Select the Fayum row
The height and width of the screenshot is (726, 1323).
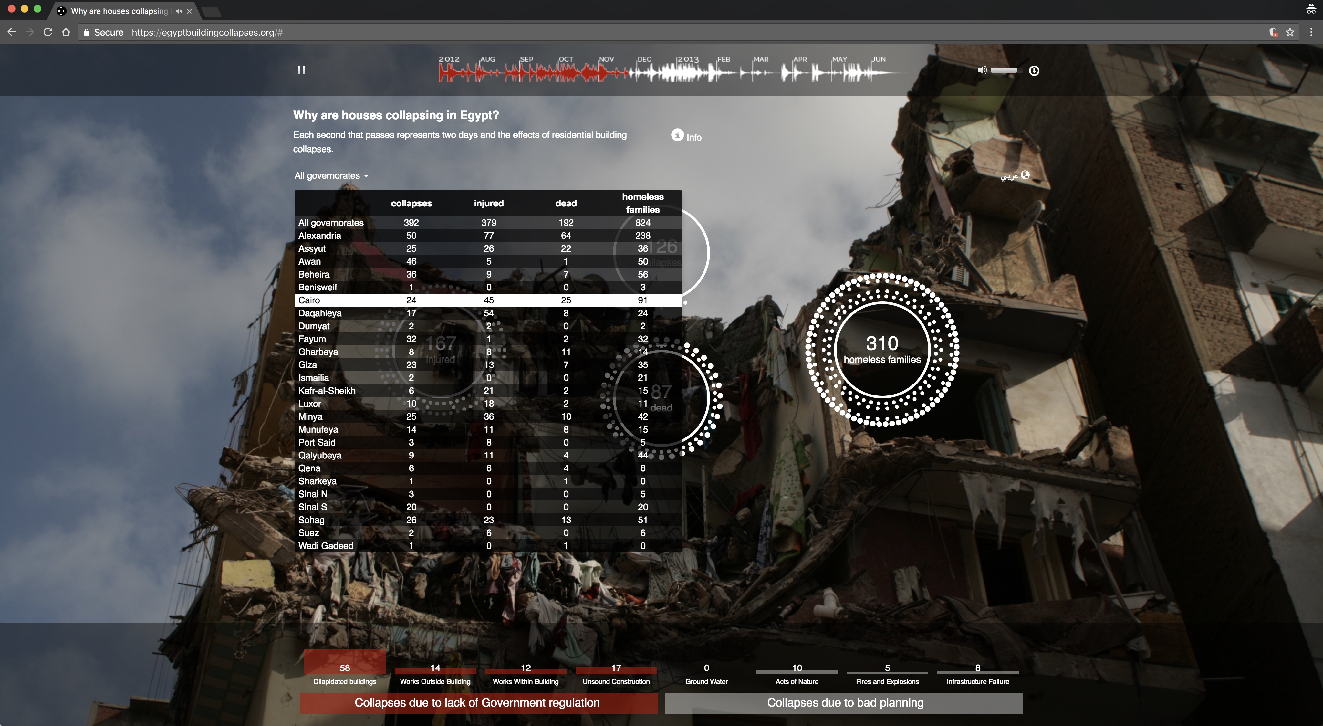coord(488,339)
